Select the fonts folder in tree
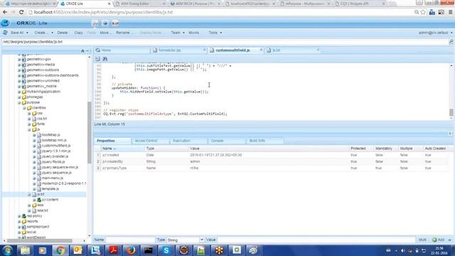The image size is (455, 256). (41, 124)
